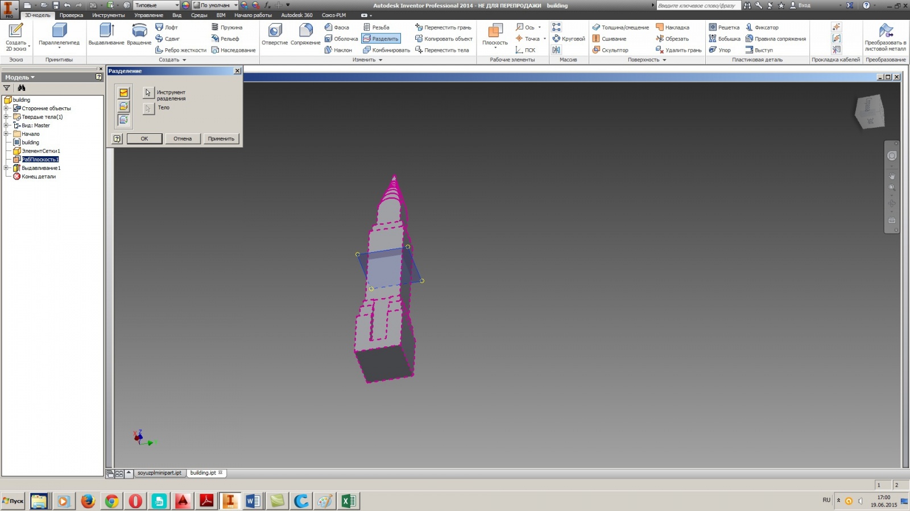Screen dimensions: 910x511
Task: Select the Выдавливание (Extrude) tool
Action: [x=106, y=35]
